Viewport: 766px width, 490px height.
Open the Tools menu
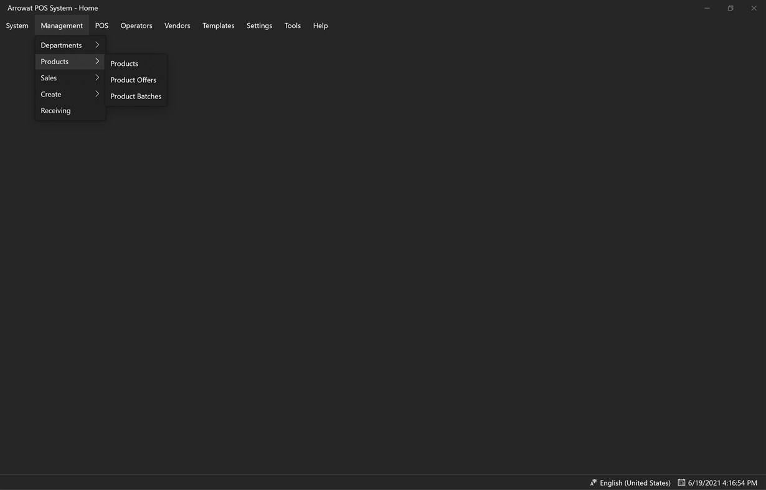click(x=292, y=26)
